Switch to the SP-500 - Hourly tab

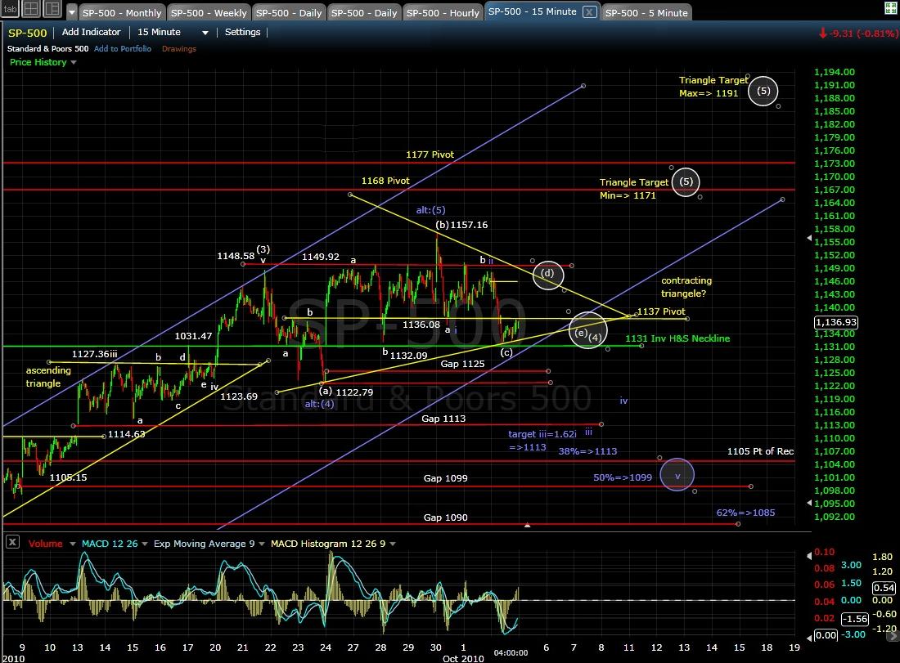(443, 12)
